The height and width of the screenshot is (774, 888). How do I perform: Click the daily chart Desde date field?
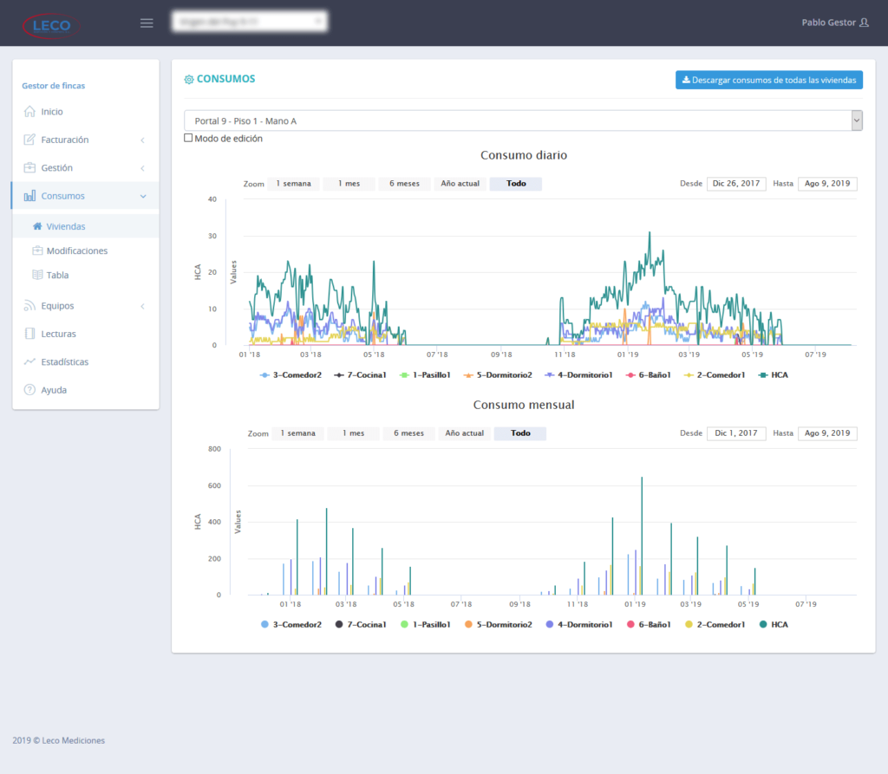(735, 184)
